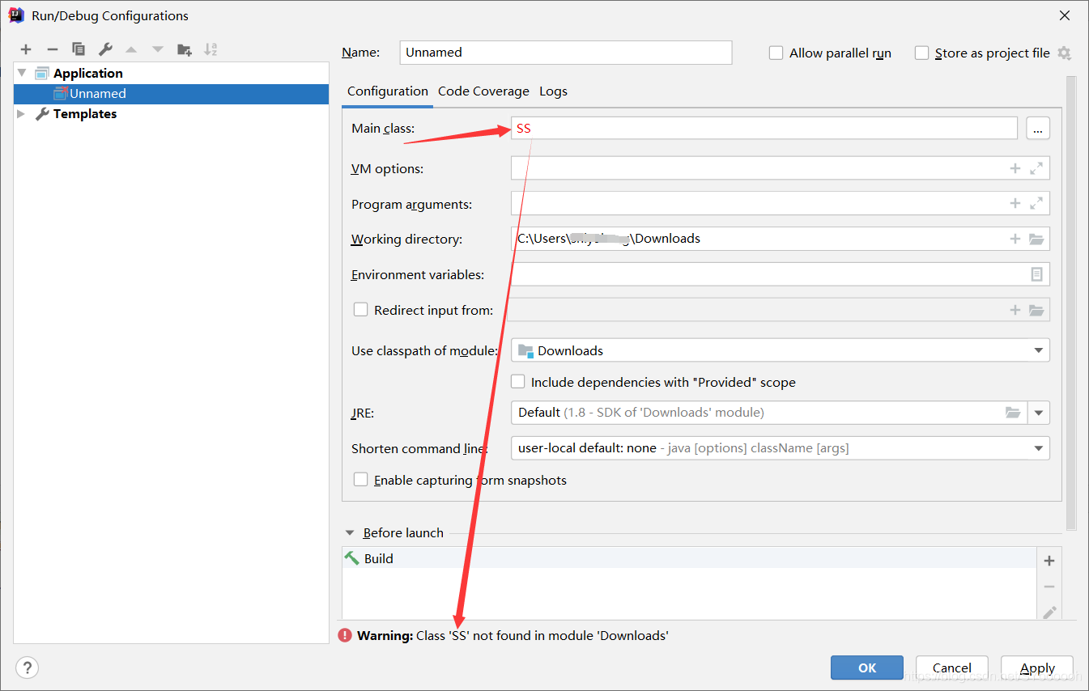Click the Remove Configuration minus icon

point(52,50)
